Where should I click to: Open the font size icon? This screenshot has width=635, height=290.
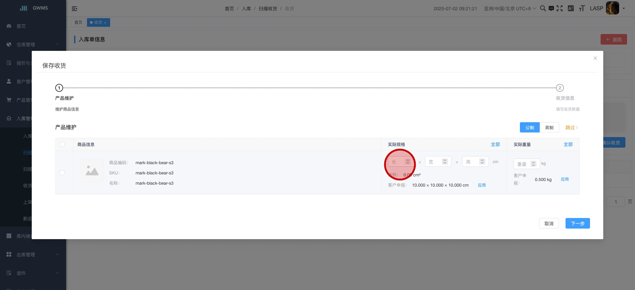pyautogui.click(x=582, y=8)
